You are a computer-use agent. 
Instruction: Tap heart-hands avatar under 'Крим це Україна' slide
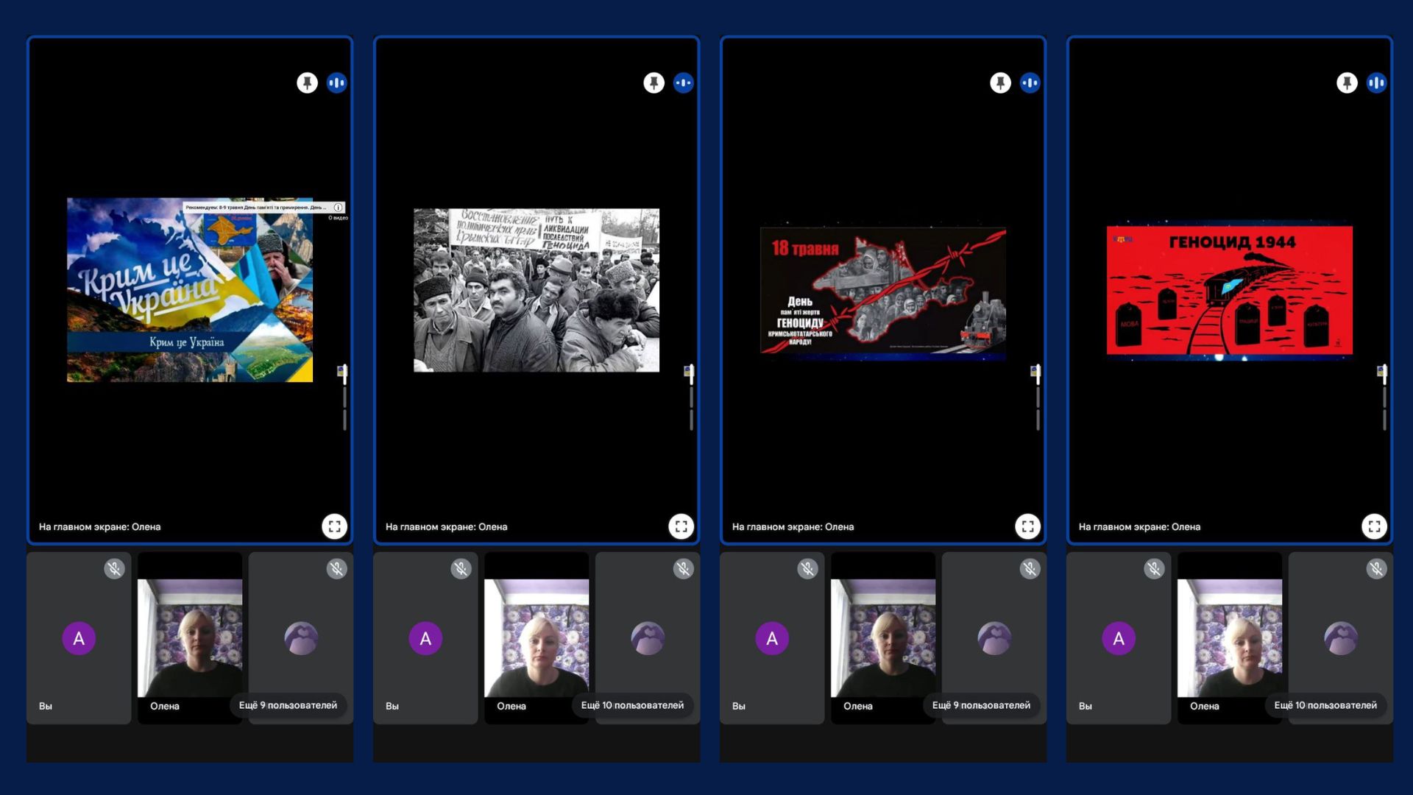301,638
